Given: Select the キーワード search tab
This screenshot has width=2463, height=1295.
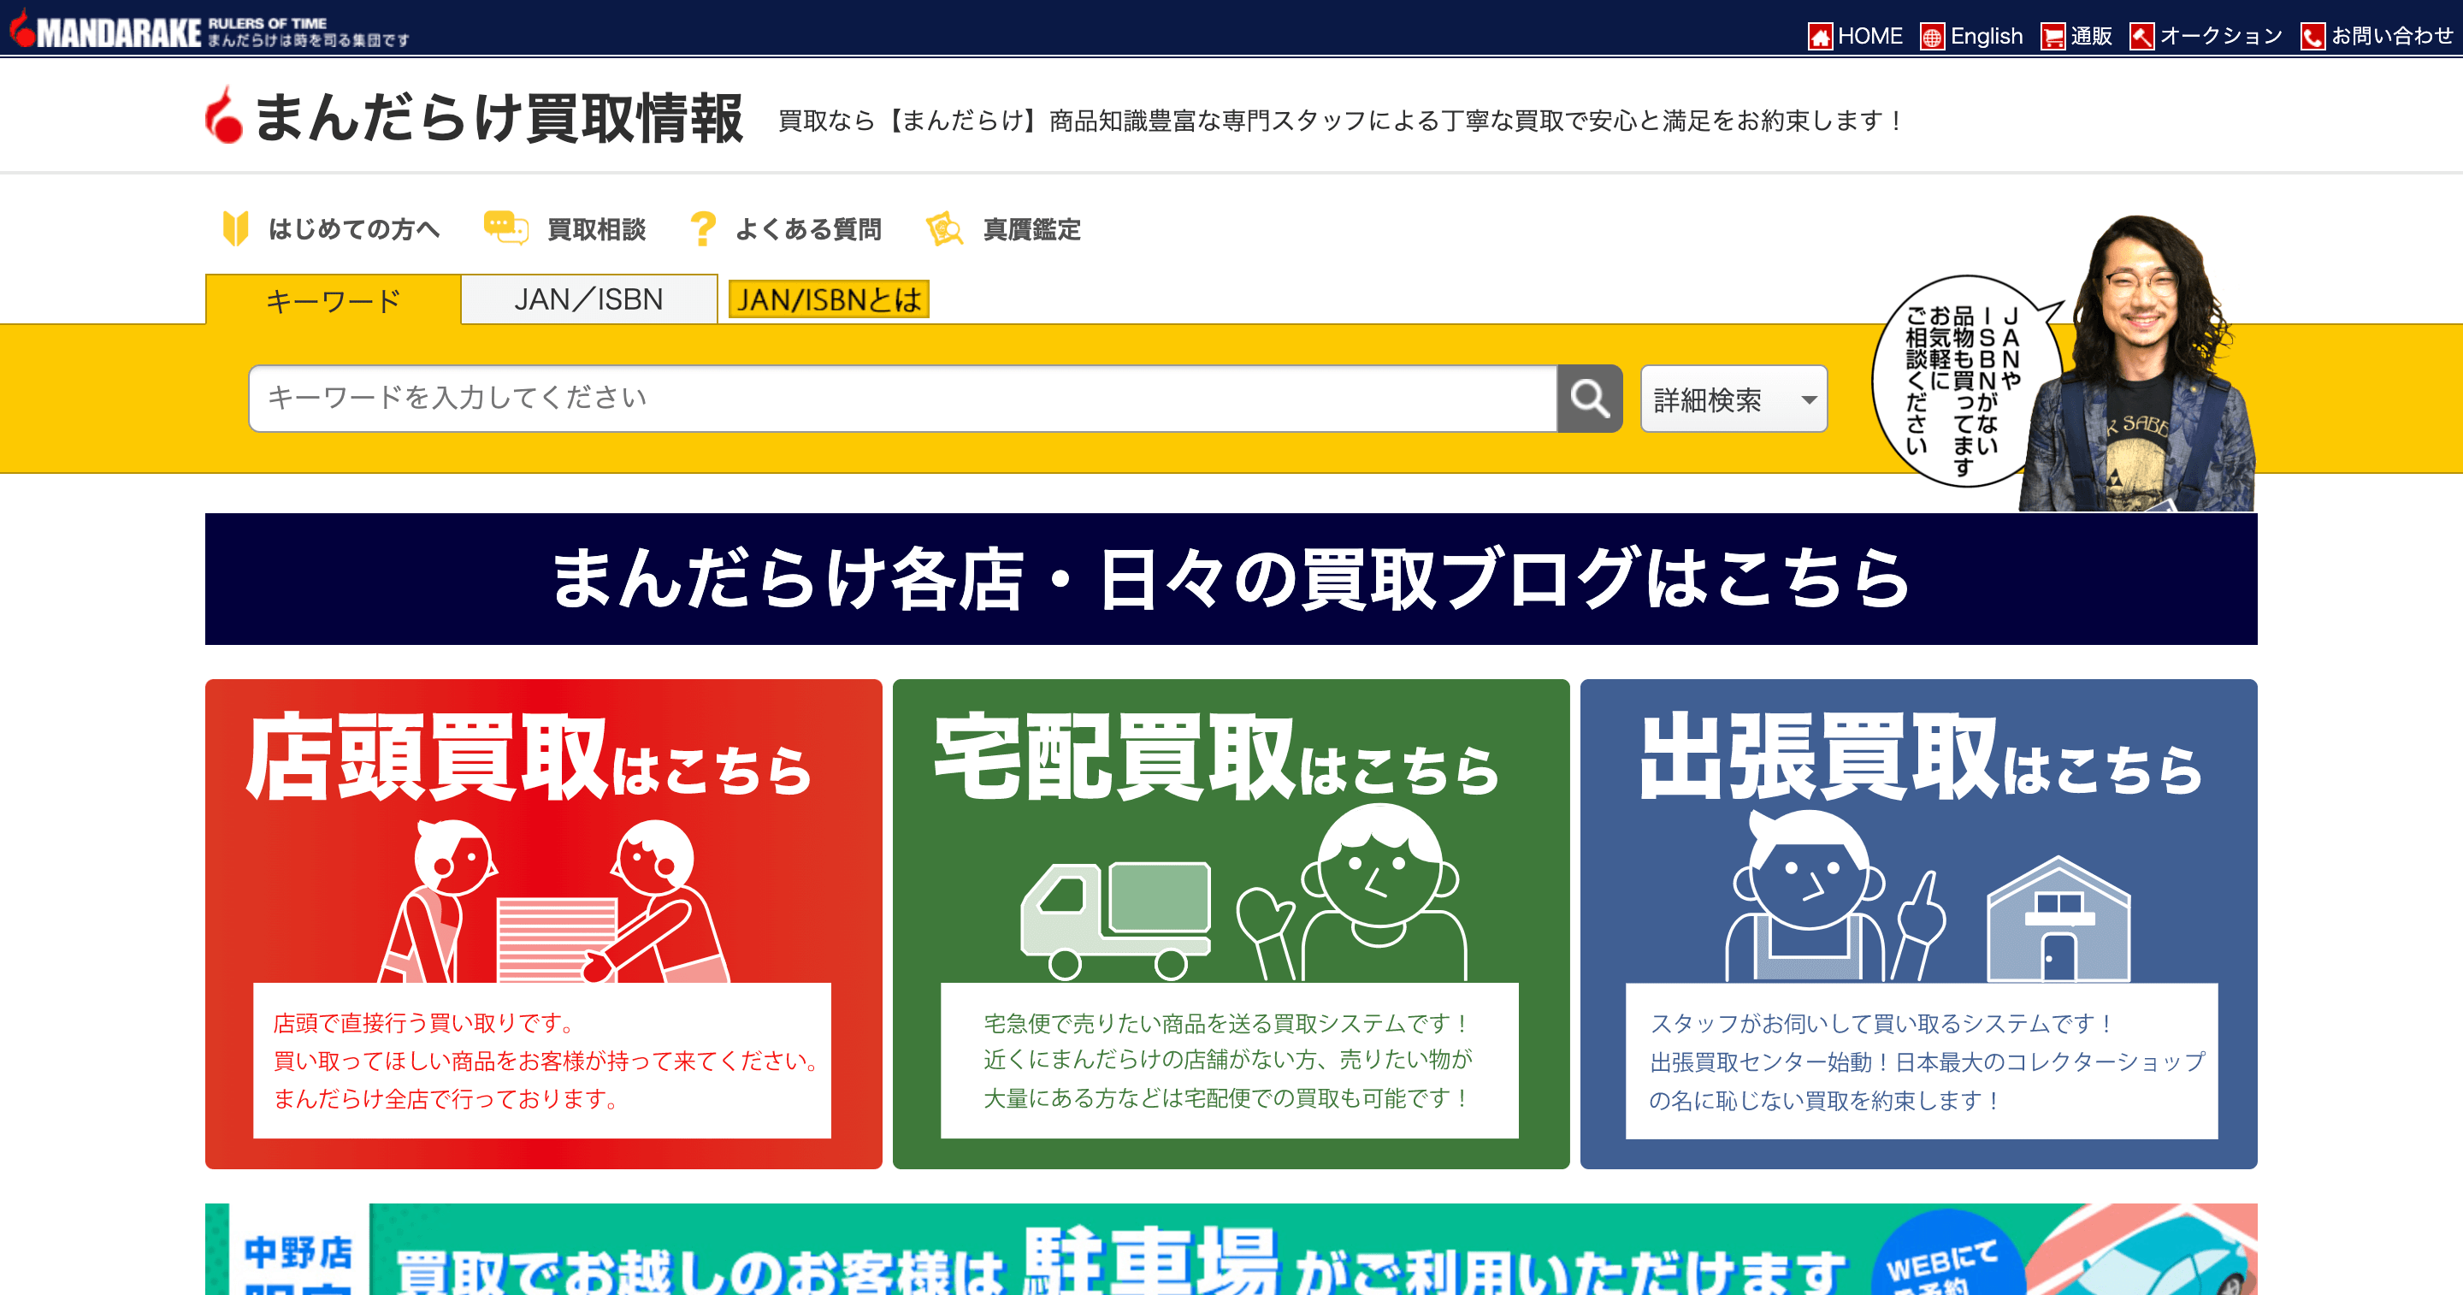Looking at the screenshot, I should coord(333,300).
